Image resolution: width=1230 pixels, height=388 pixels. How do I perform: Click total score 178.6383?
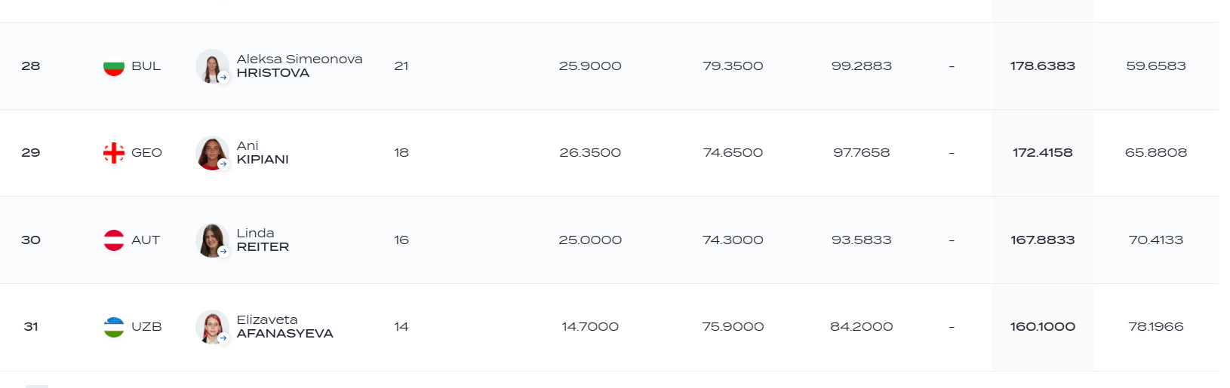coord(1043,66)
